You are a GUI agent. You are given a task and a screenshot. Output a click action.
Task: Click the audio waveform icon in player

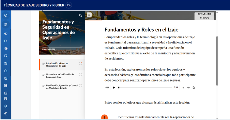click(107, 88)
